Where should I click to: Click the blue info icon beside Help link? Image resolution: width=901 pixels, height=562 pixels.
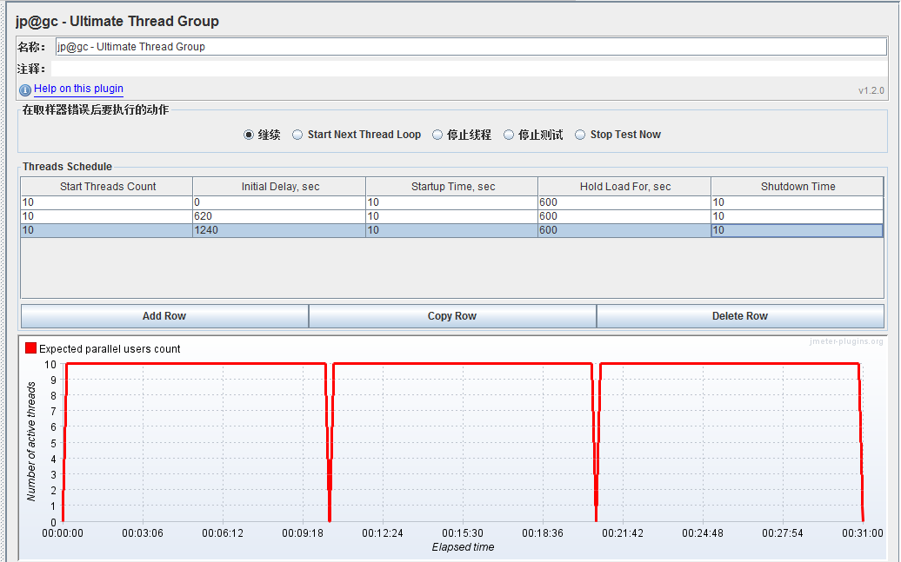click(x=24, y=90)
